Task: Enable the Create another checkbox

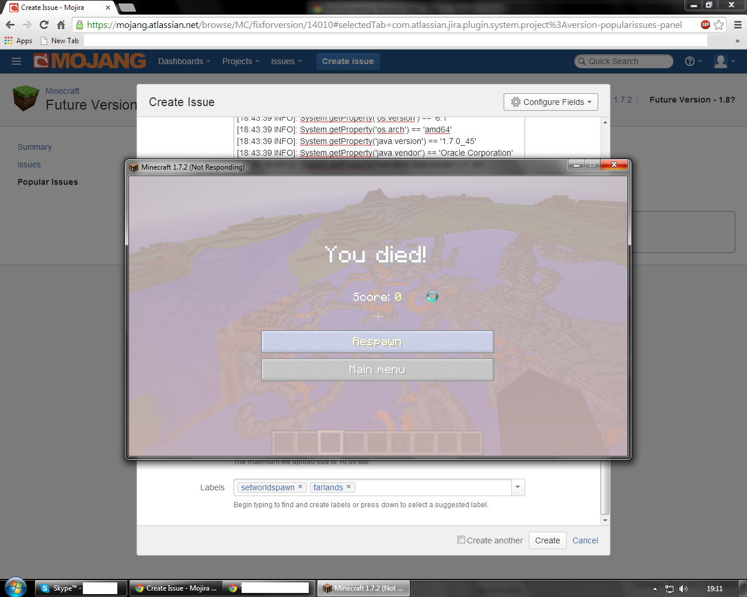Action: pos(462,540)
